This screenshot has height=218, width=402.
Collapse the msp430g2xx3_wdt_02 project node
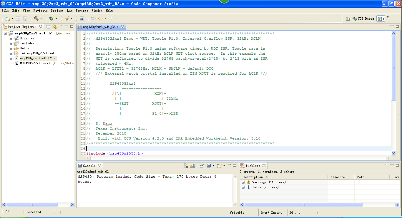(5, 33)
